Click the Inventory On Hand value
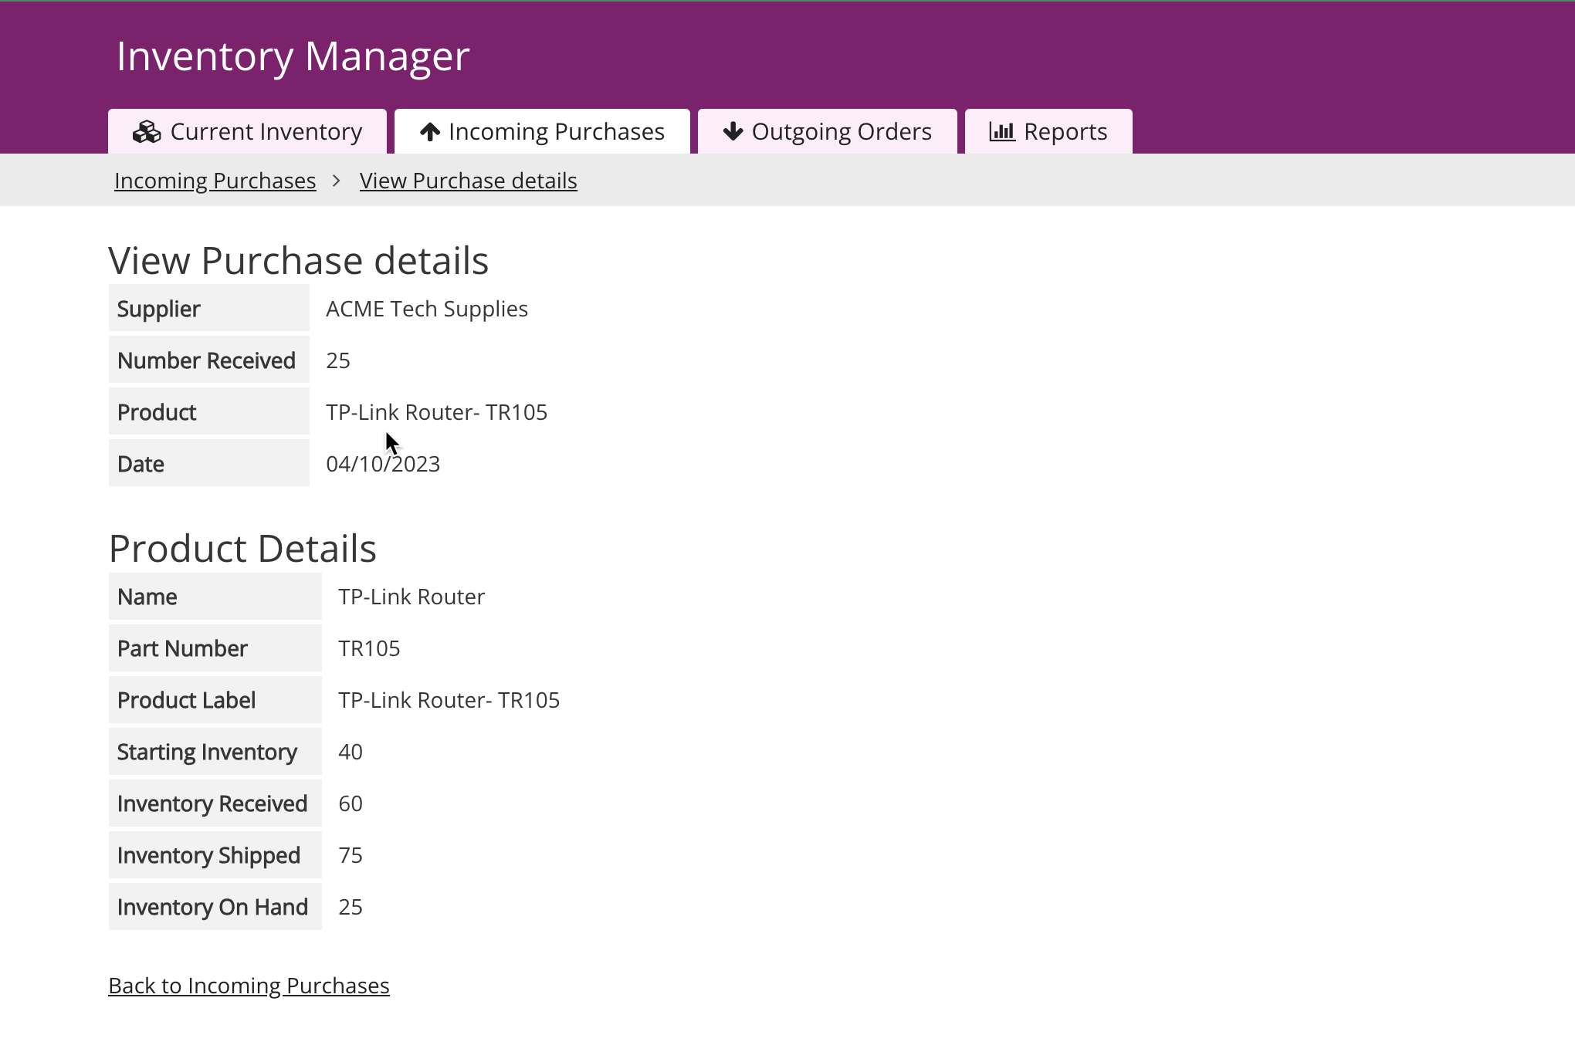The image size is (1575, 1062). click(x=351, y=907)
